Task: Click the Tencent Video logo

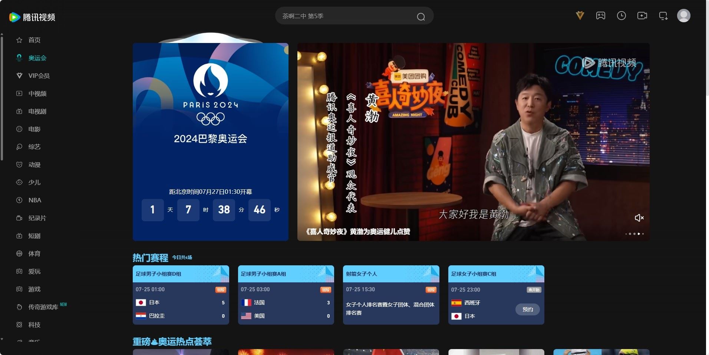Action: coord(32,17)
